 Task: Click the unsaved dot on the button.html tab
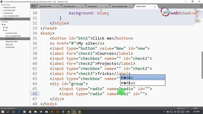pos(155,6)
